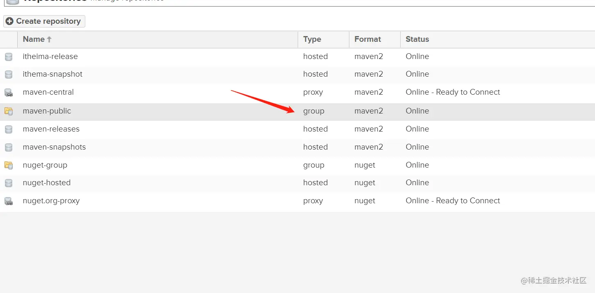Viewport: 595px width, 293px height.
Task: Click the Online status of itheima-release
Action: 417,57
